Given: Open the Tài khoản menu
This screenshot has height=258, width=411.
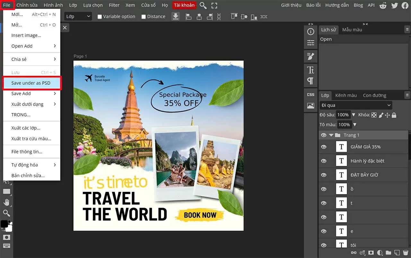Looking at the screenshot, I should (x=184, y=5).
